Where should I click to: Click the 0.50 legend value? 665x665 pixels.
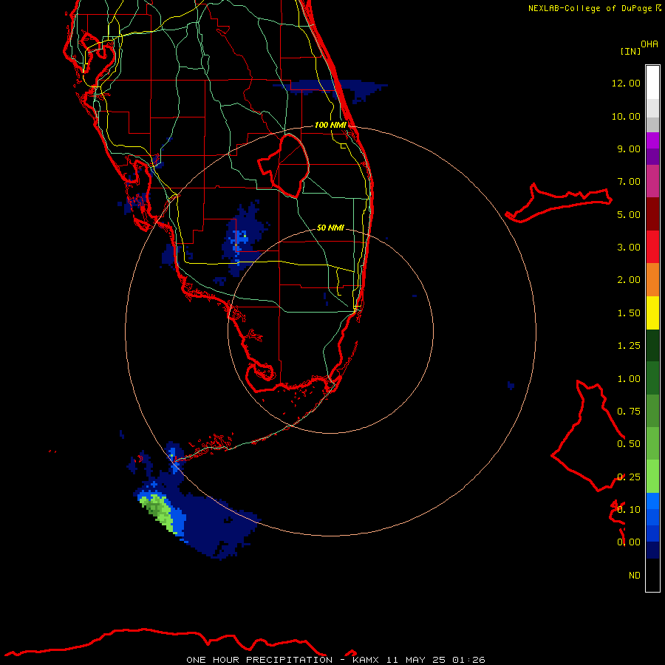pos(629,444)
